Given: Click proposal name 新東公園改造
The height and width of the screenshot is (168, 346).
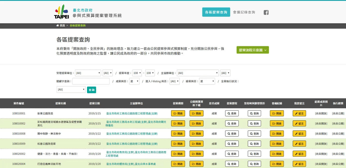Looking at the screenshot, I should click(45, 113).
